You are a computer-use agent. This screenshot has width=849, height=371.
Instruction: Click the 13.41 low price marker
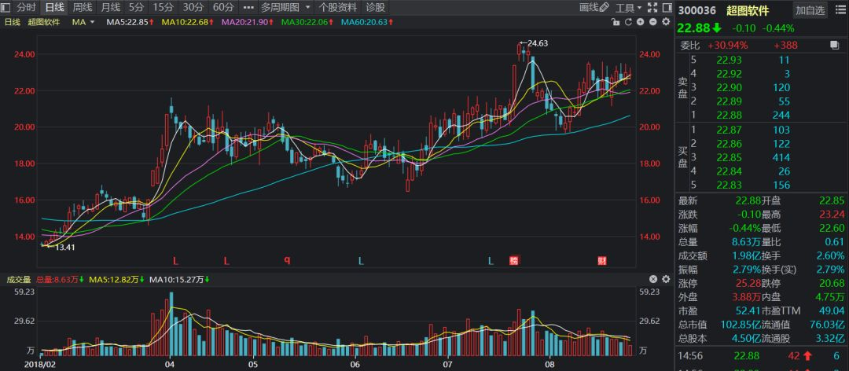pos(60,248)
